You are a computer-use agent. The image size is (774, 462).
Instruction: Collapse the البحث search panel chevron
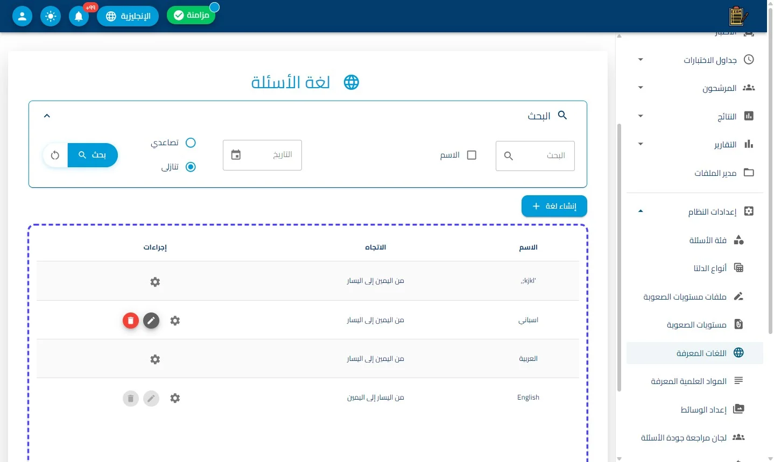(47, 116)
